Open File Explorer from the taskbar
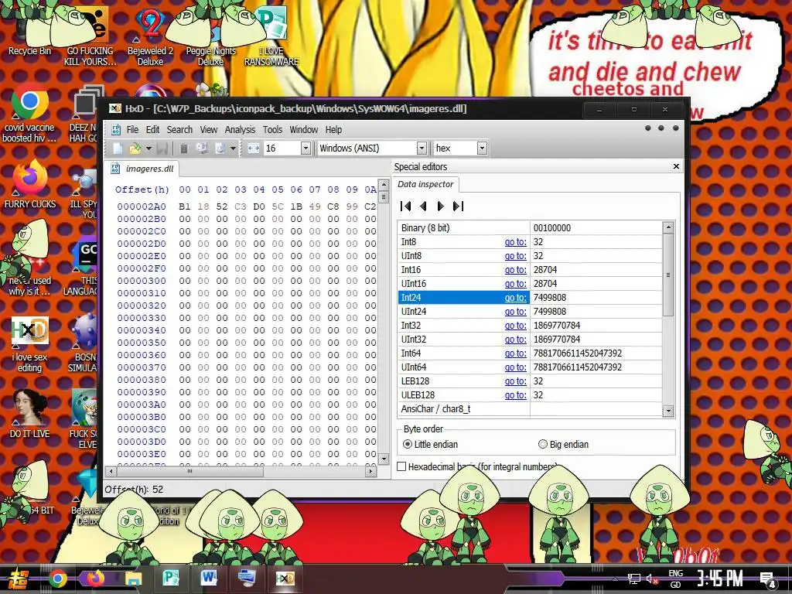 [133, 579]
